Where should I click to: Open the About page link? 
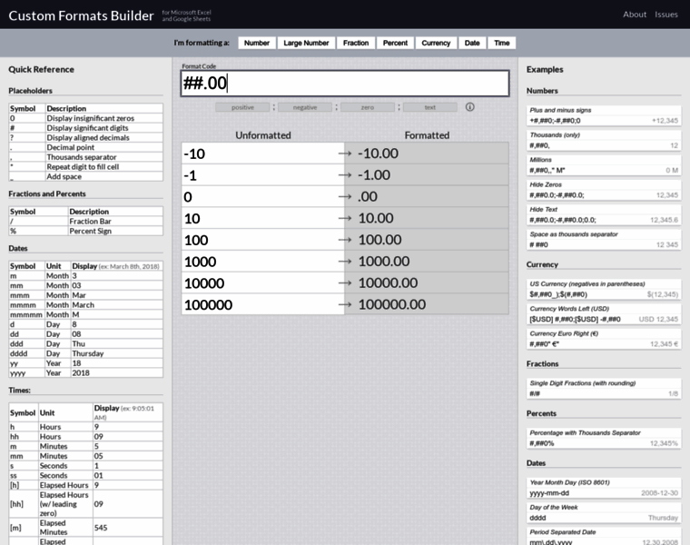click(635, 15)
